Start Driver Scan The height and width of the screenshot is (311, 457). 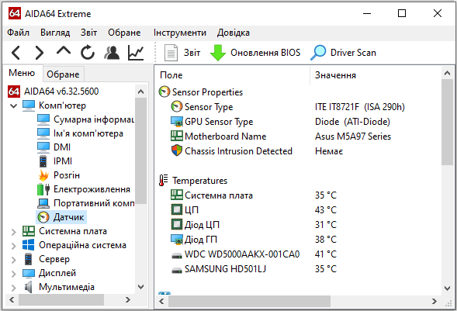click(x=343, y=53)
